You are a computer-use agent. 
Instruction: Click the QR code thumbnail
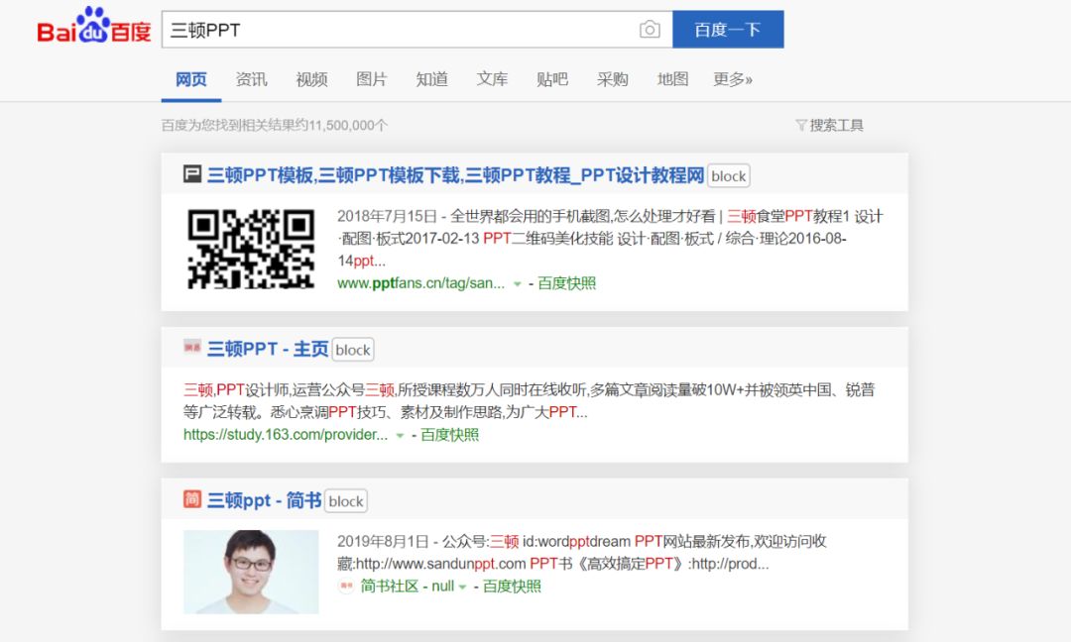pos(251,249)
